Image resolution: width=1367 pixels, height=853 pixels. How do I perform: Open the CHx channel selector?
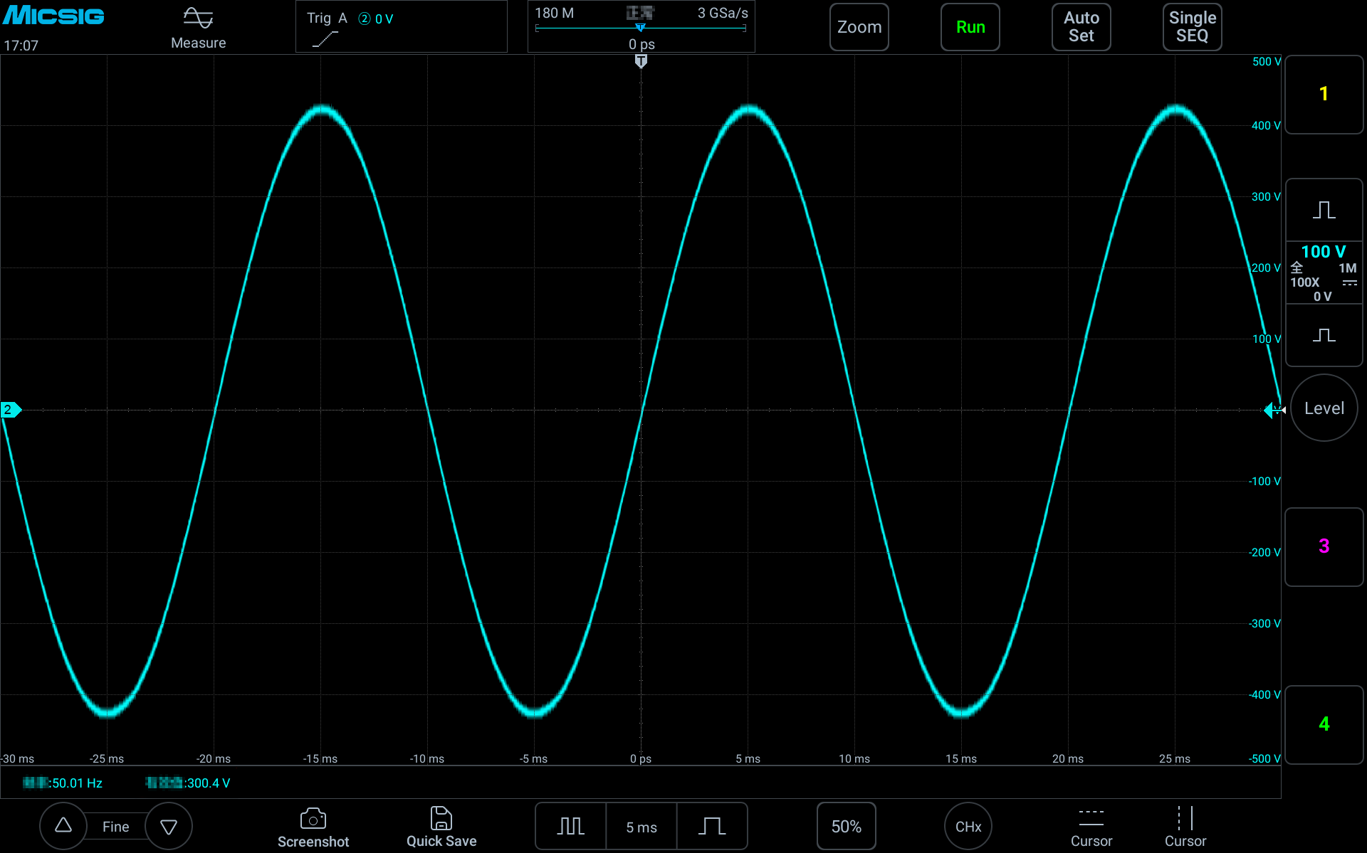tap(968, 825)
